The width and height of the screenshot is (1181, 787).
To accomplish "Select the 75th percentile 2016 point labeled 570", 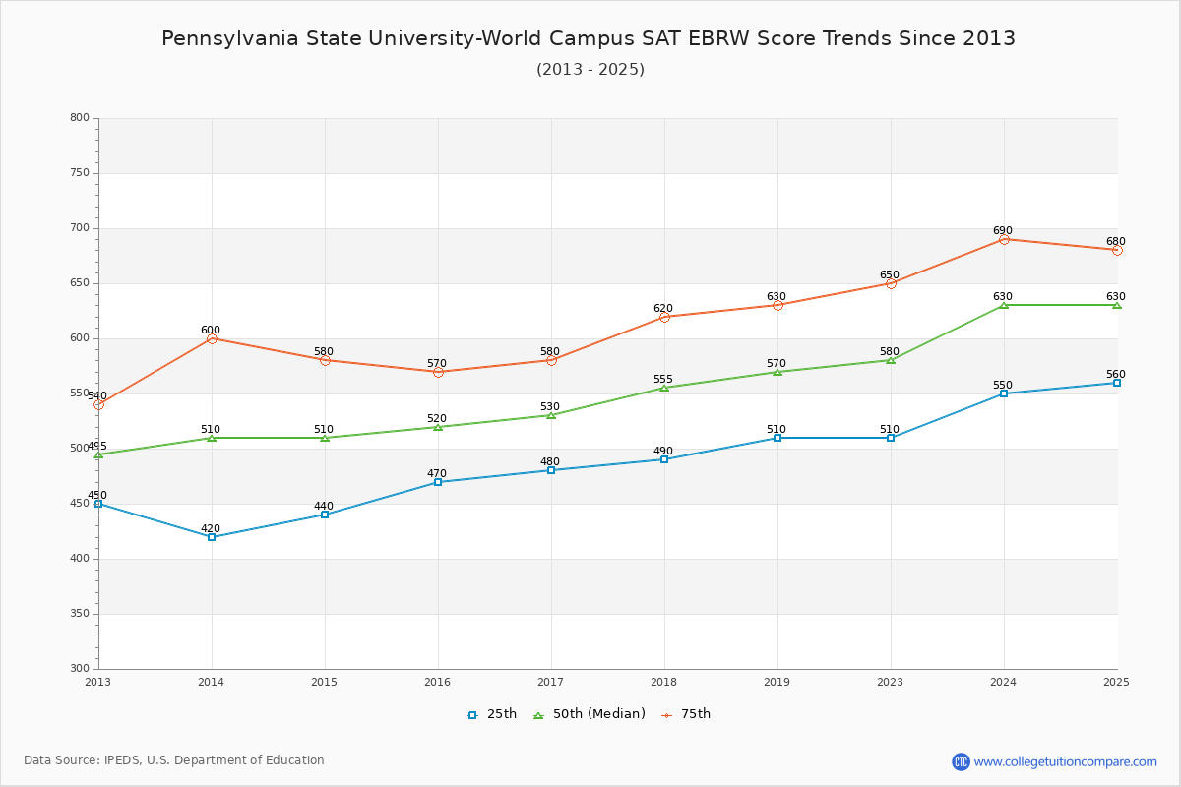I will pyautogui.click(x=438, y=372).
